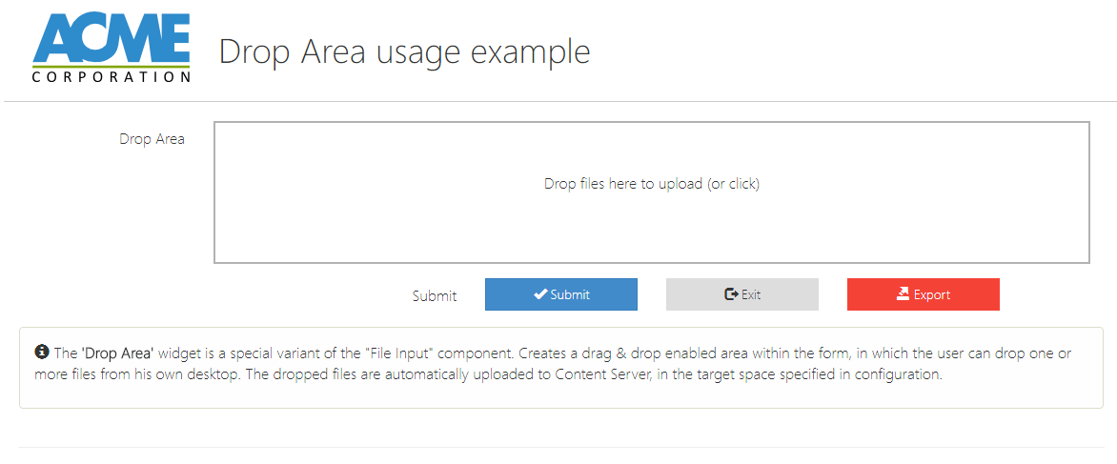Click the "Submit" label left of the buttons

click(x=435, y=295)
